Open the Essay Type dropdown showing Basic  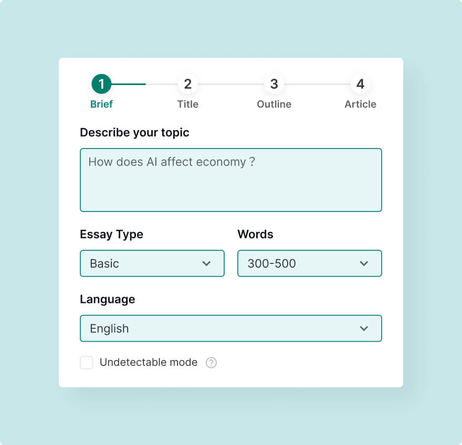click(x=152, y=263)
